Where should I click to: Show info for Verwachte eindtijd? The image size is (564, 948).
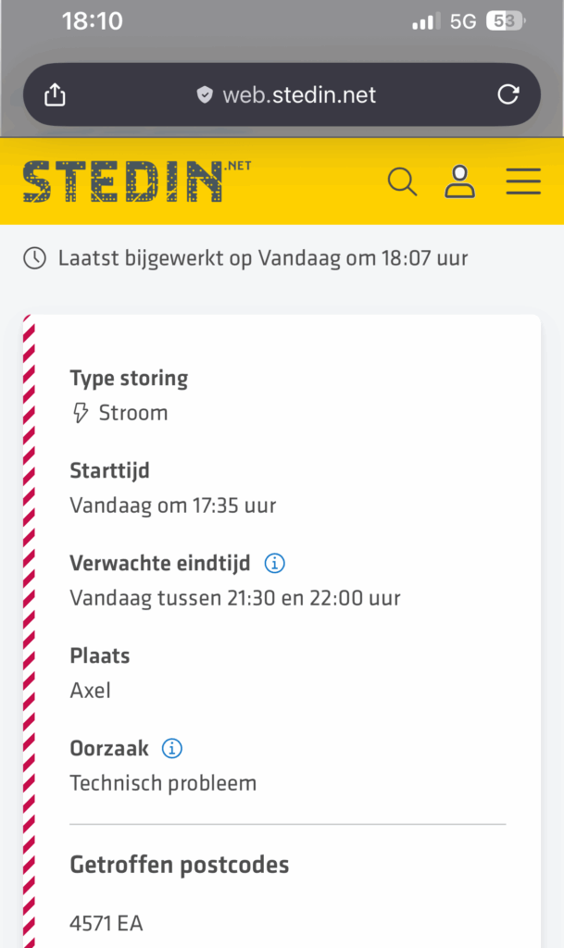(274, 563)
